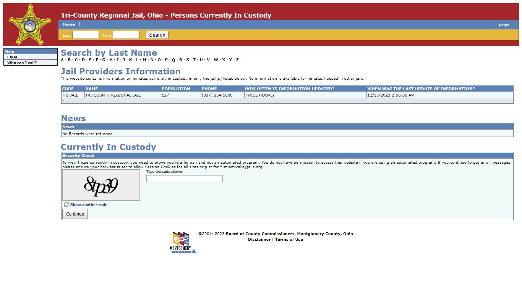Screen dimensions: 522x293
Task: Search last names starting with W
Action: (216, 60)
